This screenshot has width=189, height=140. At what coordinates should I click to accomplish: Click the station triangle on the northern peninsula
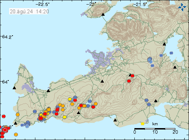tap(103, 15)
